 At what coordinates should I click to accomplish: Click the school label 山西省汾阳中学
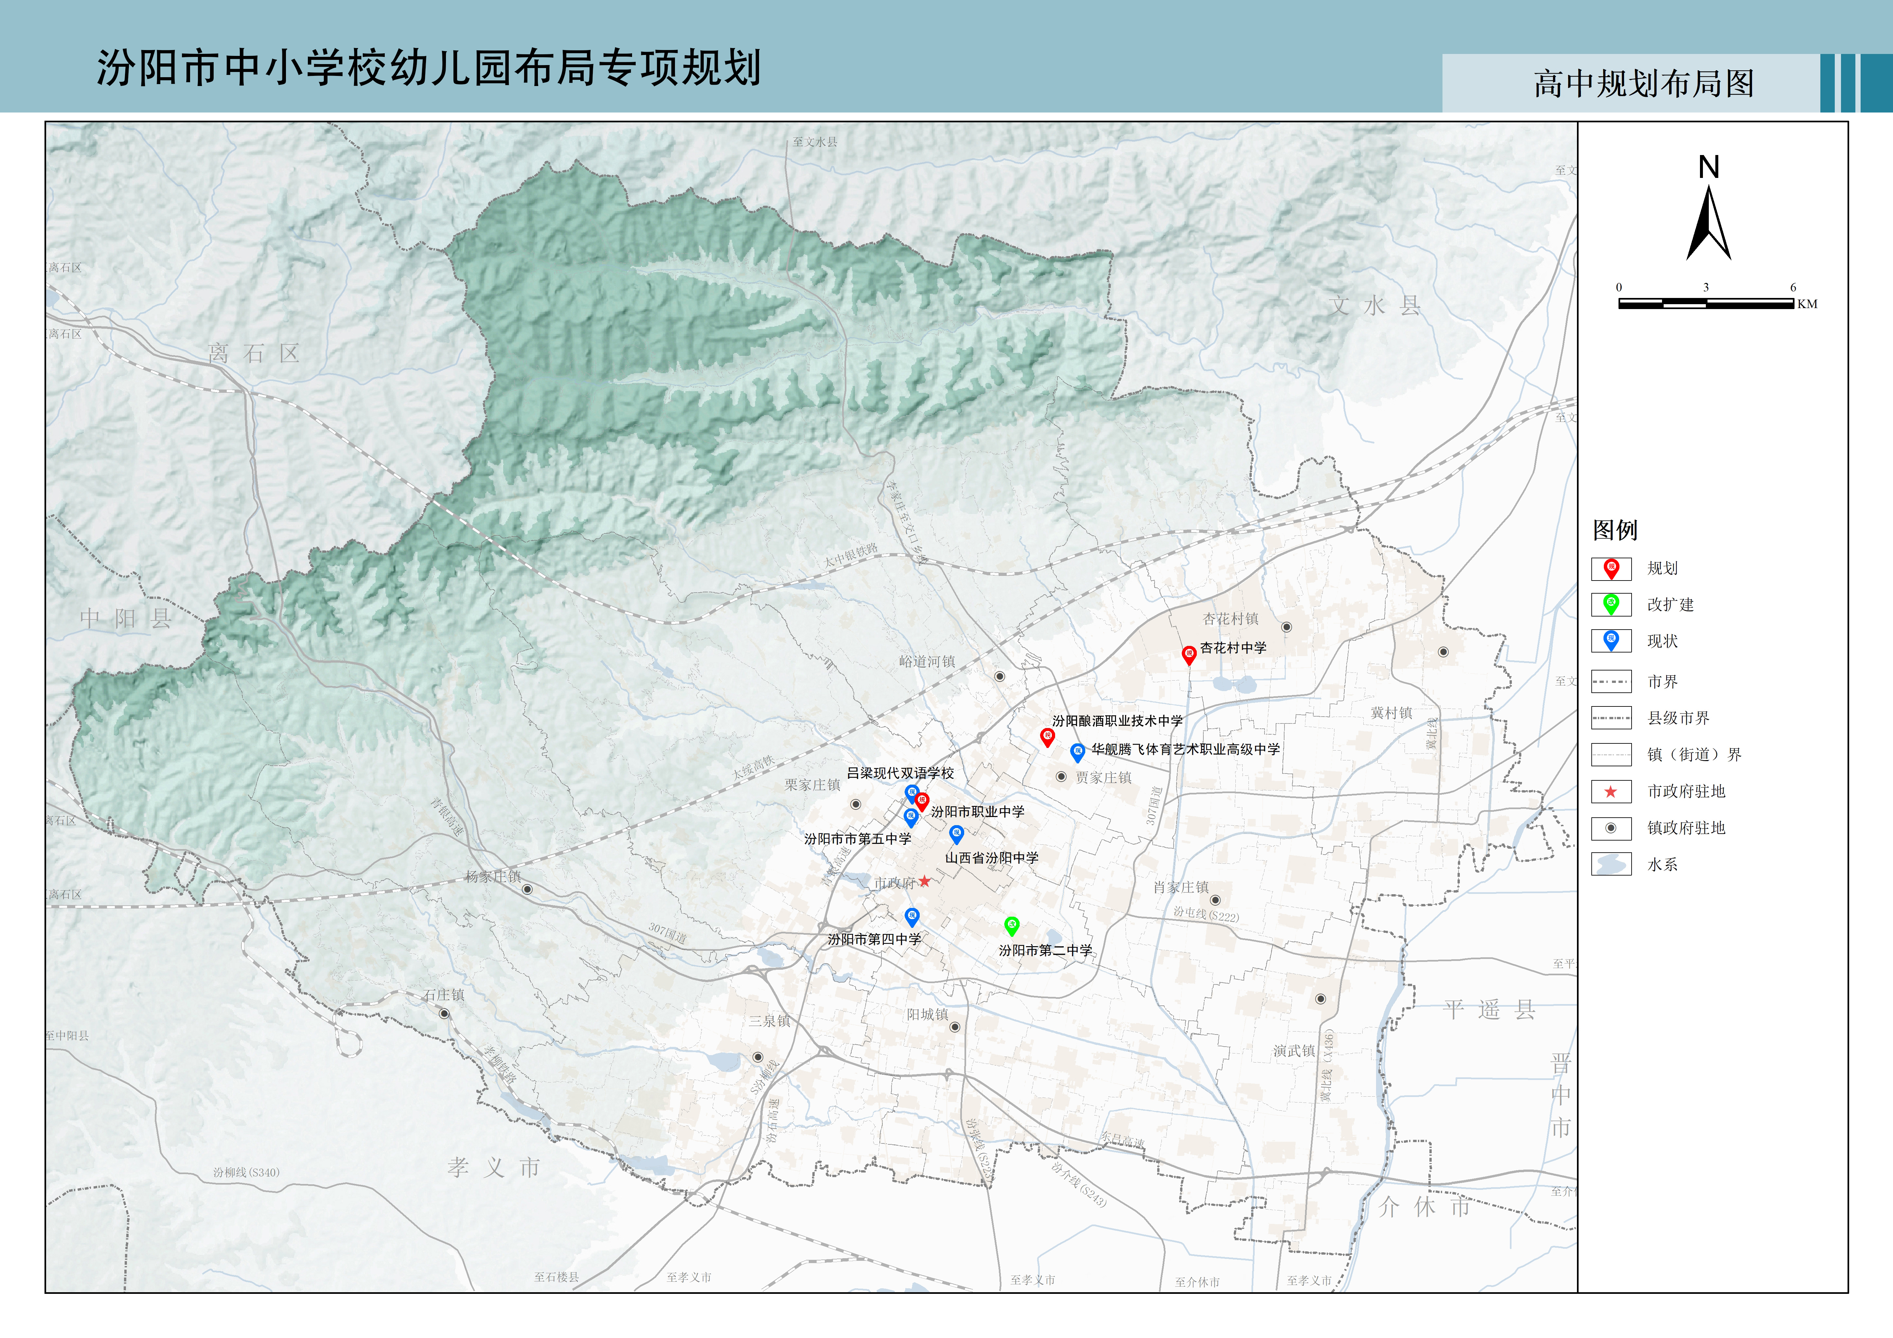[x=992, y=858]
